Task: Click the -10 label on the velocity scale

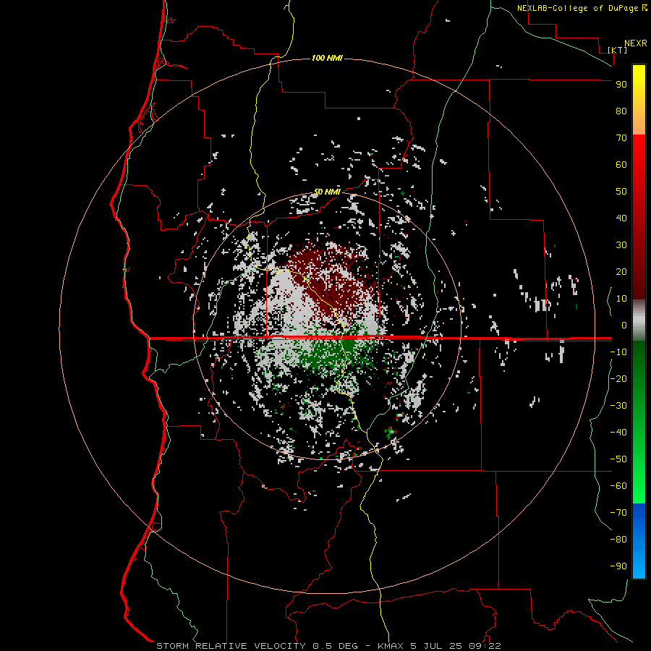Action: point(618,352)
